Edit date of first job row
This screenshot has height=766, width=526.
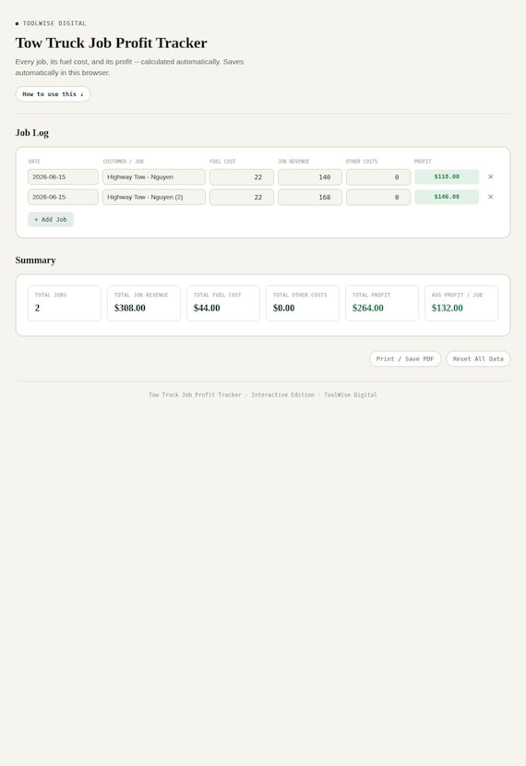(63, 176)
